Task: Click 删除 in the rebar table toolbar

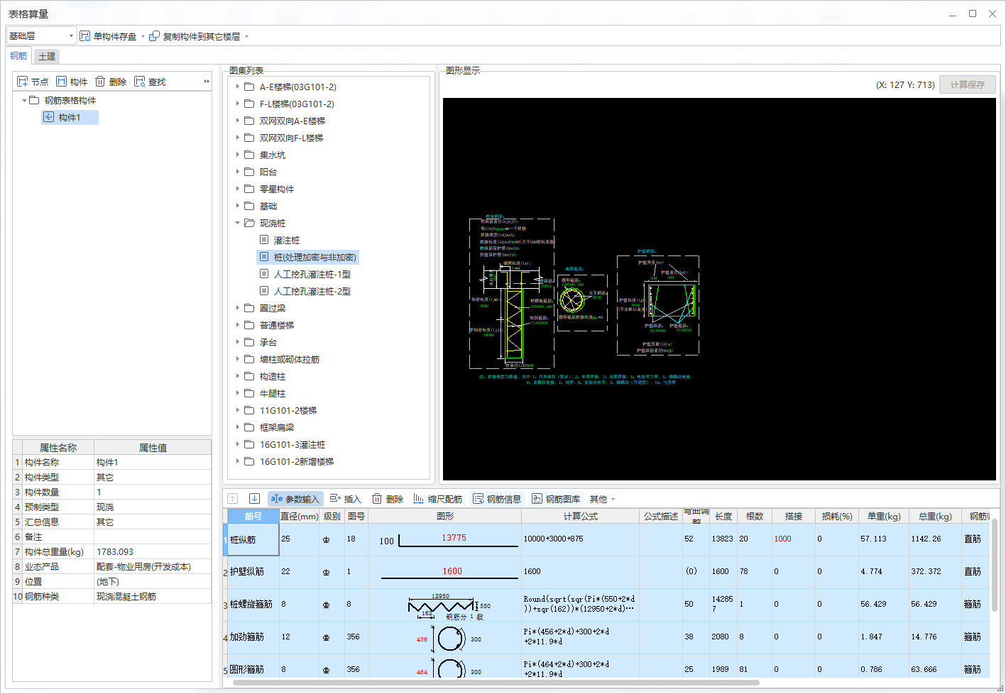Action: tap(388, 499)
